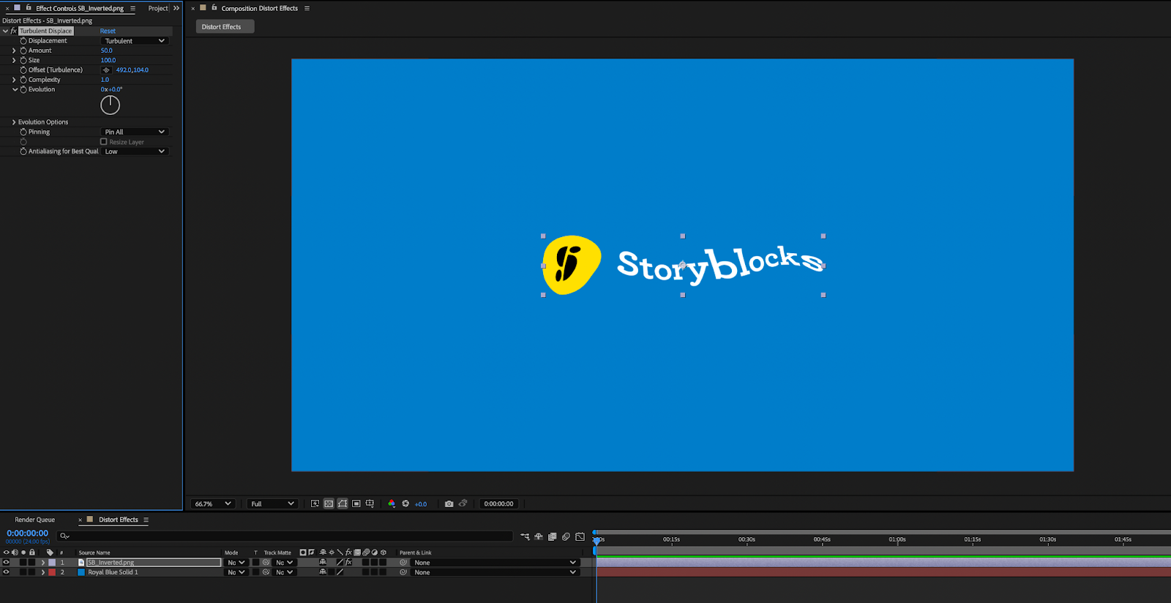The width and height of the screenshot is (1171, 603).
Task: Toggle the fx switch for Turbulent Displace
Action: tap(14, 31)
